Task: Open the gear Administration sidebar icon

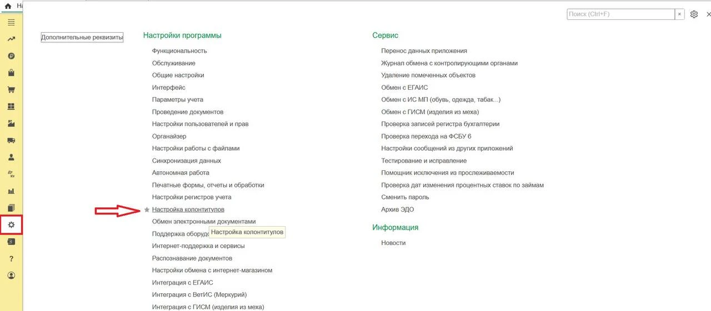Action: 11,225
